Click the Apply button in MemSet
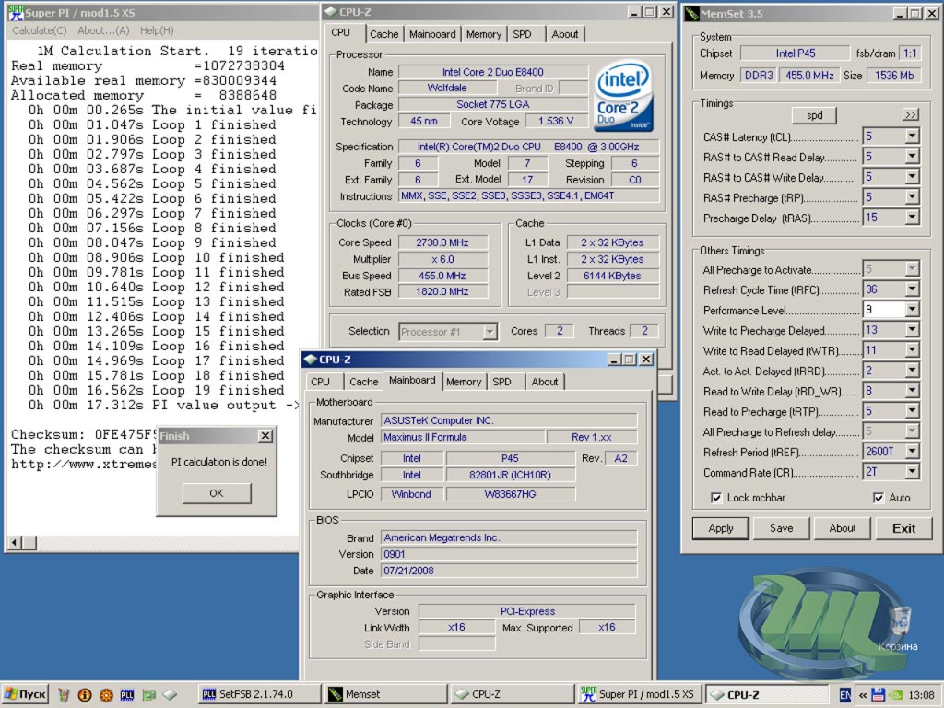 pyautogui.click(x=721, y=528)
